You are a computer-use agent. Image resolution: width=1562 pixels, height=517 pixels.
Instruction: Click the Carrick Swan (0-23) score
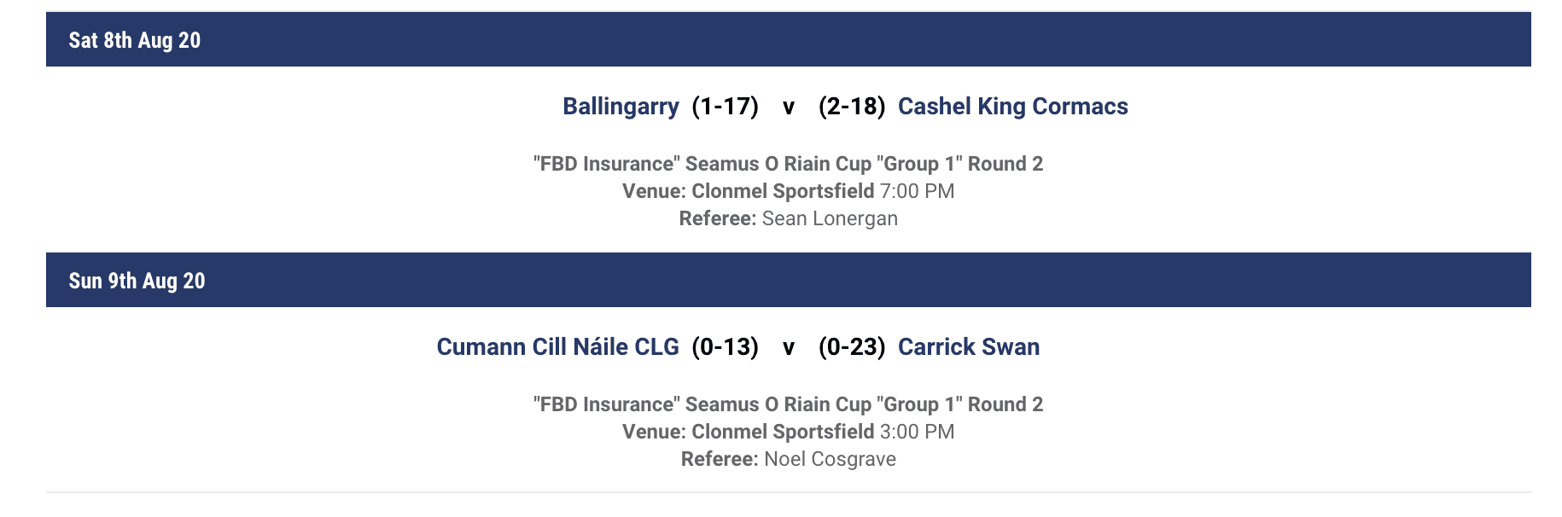pyautogui.click(x=852, y=347)
